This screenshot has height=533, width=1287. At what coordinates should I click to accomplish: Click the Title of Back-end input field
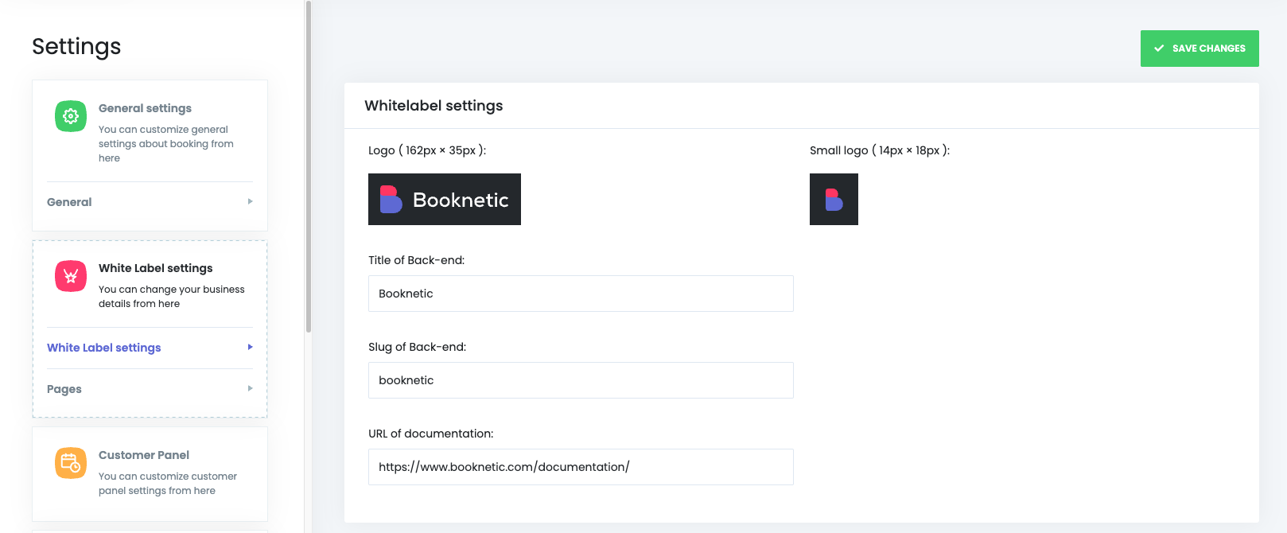click(x=581, y=294)
